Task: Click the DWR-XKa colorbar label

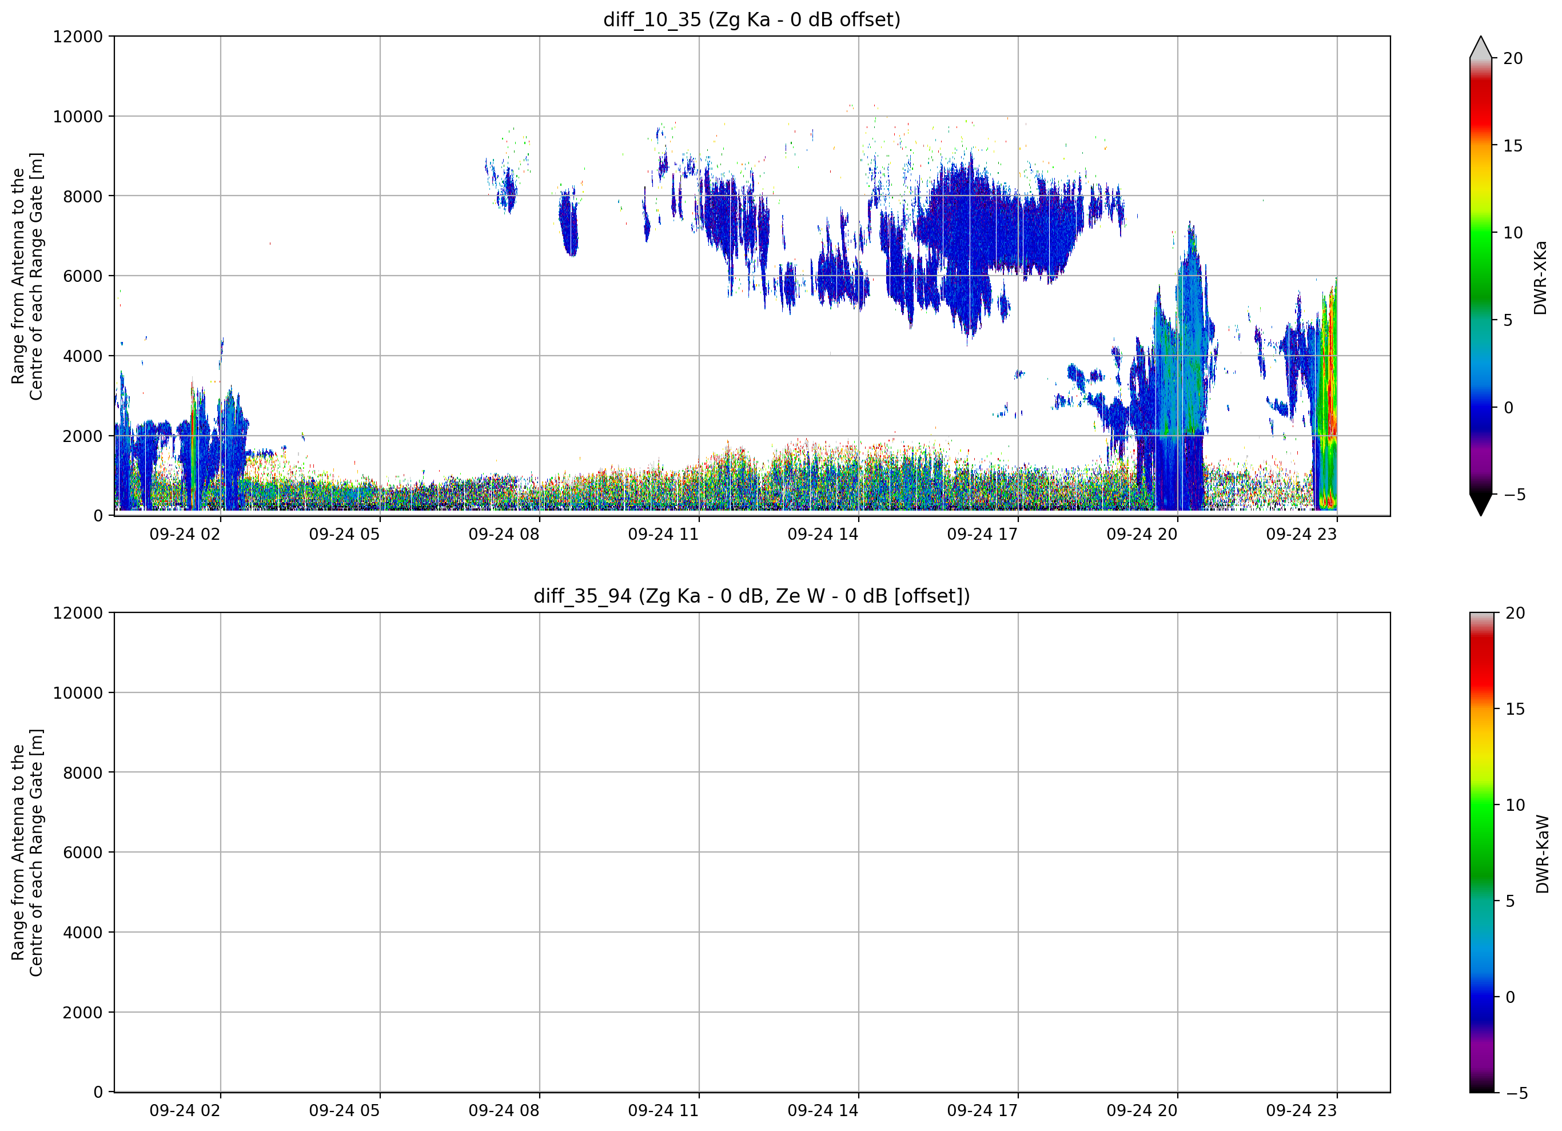Action: tap(1540, 277)
